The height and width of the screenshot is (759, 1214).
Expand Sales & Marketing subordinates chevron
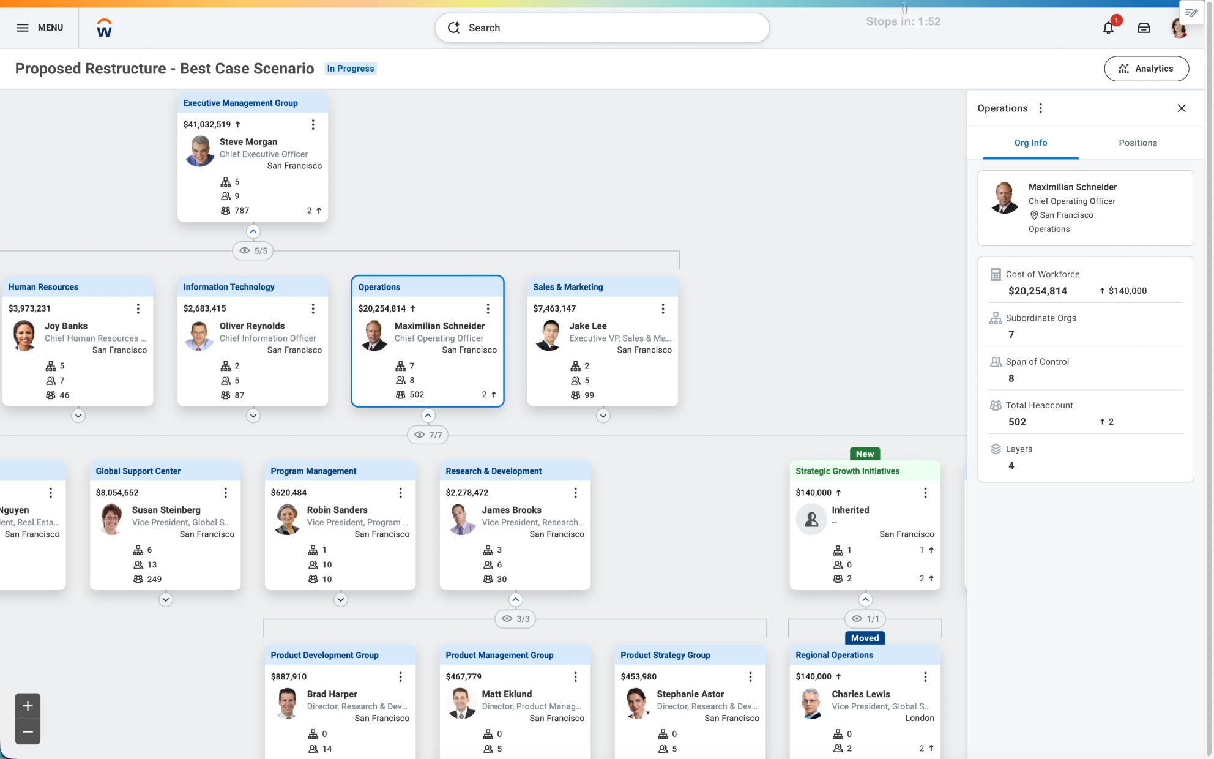602,415
